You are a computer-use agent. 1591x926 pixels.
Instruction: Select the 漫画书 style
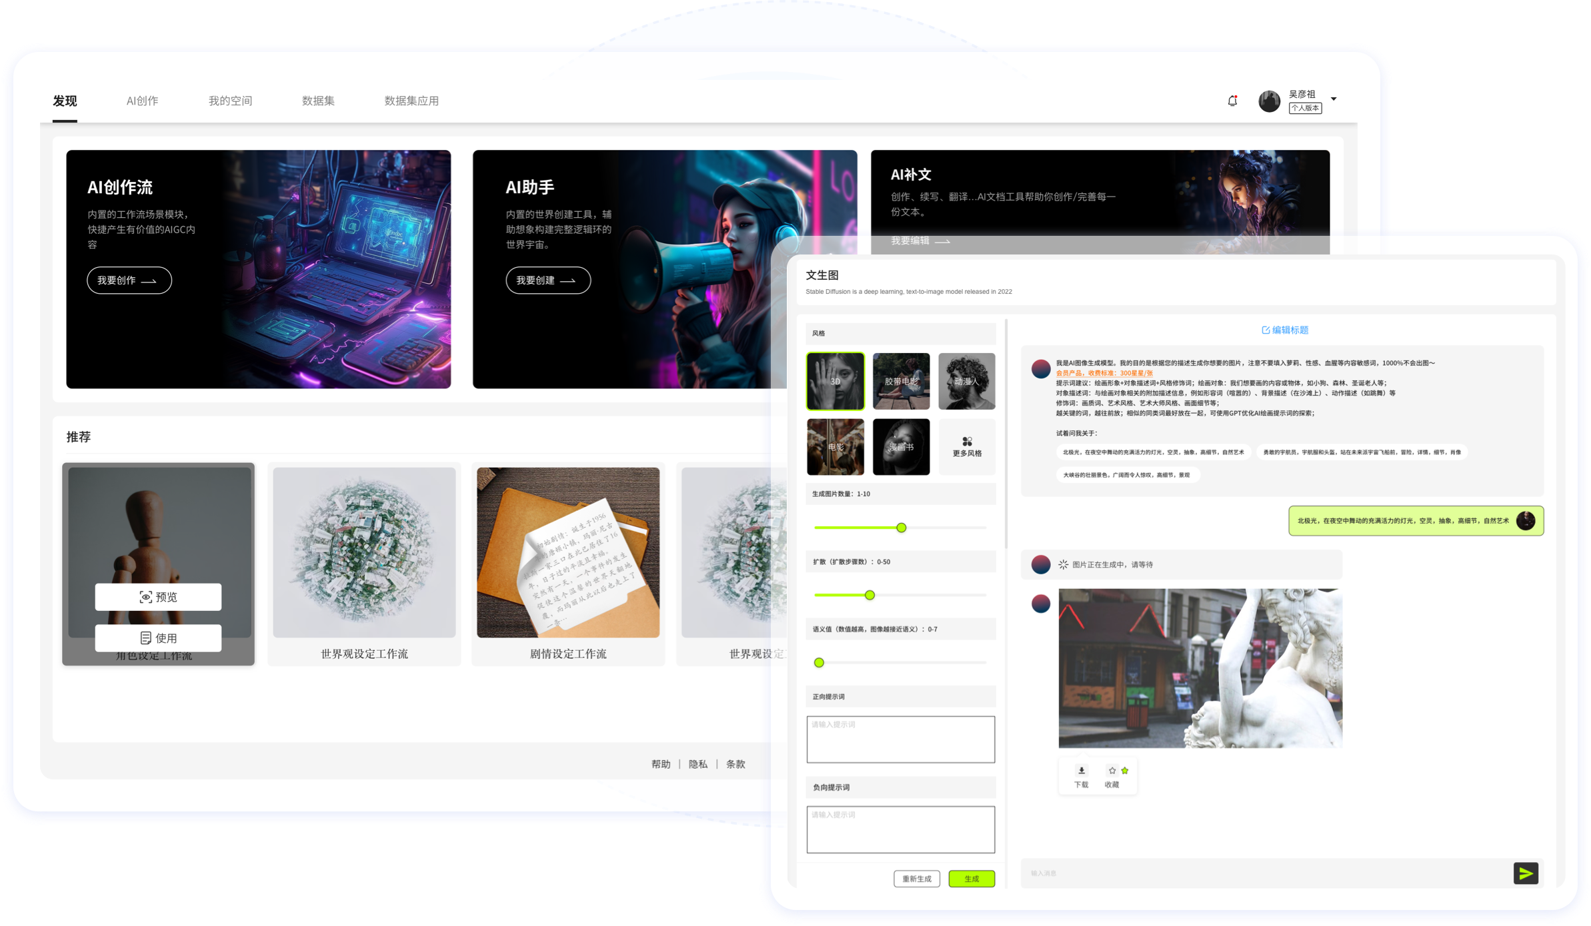tap(901, 447)
